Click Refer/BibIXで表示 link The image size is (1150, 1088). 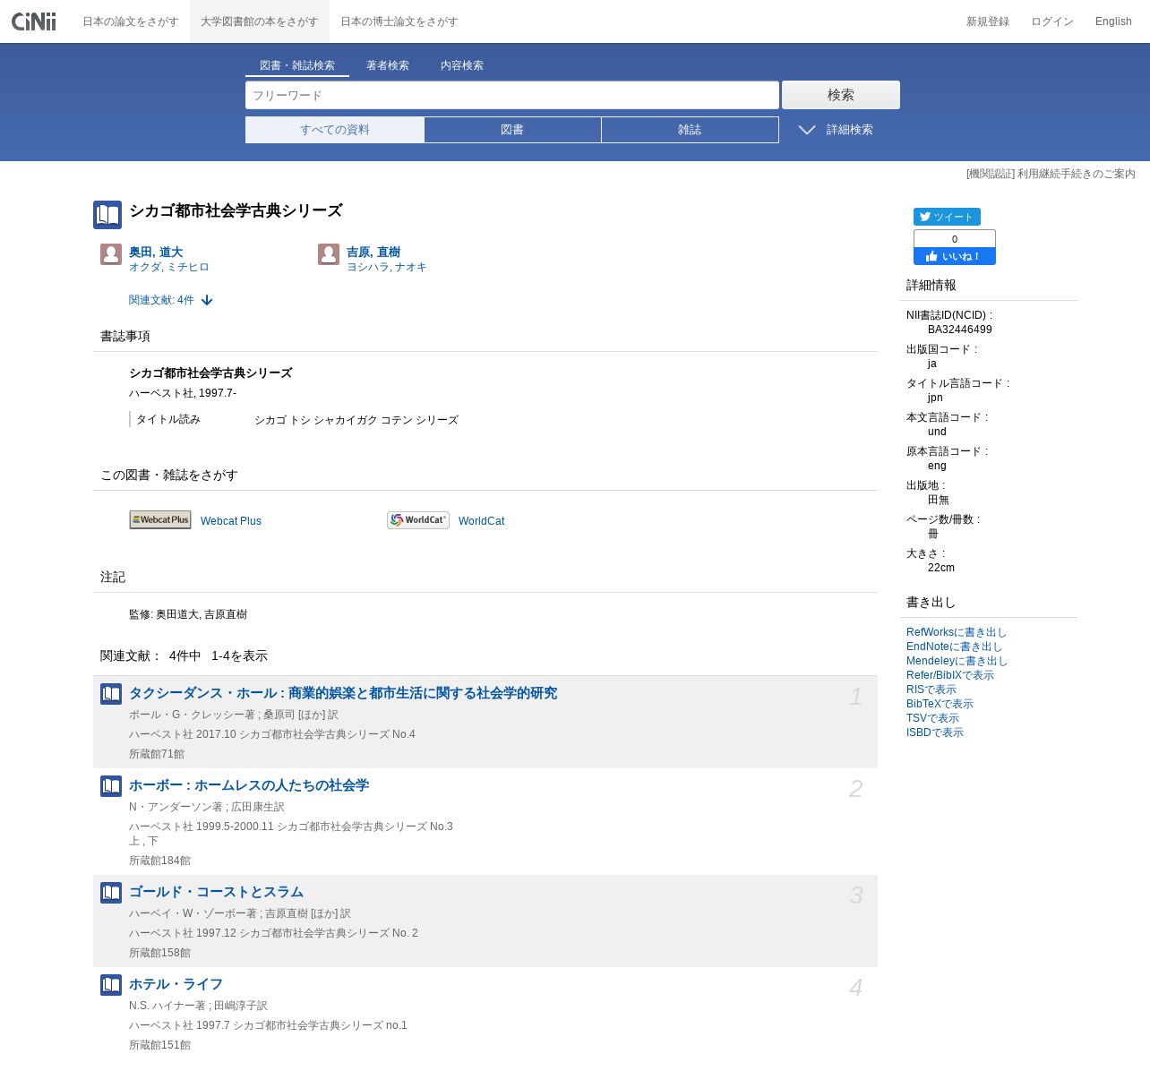(950, 675)
